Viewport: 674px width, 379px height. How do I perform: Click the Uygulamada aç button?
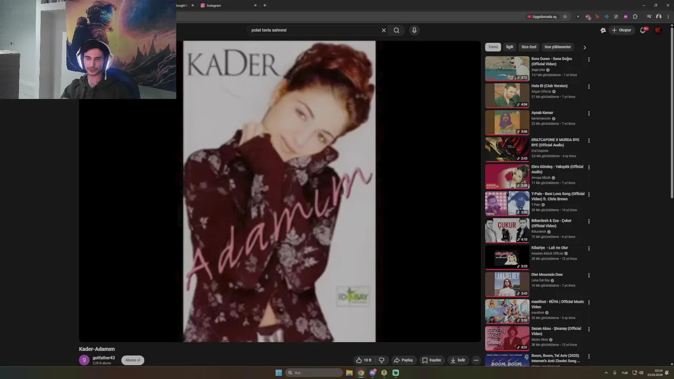click(x=542, y=16)
